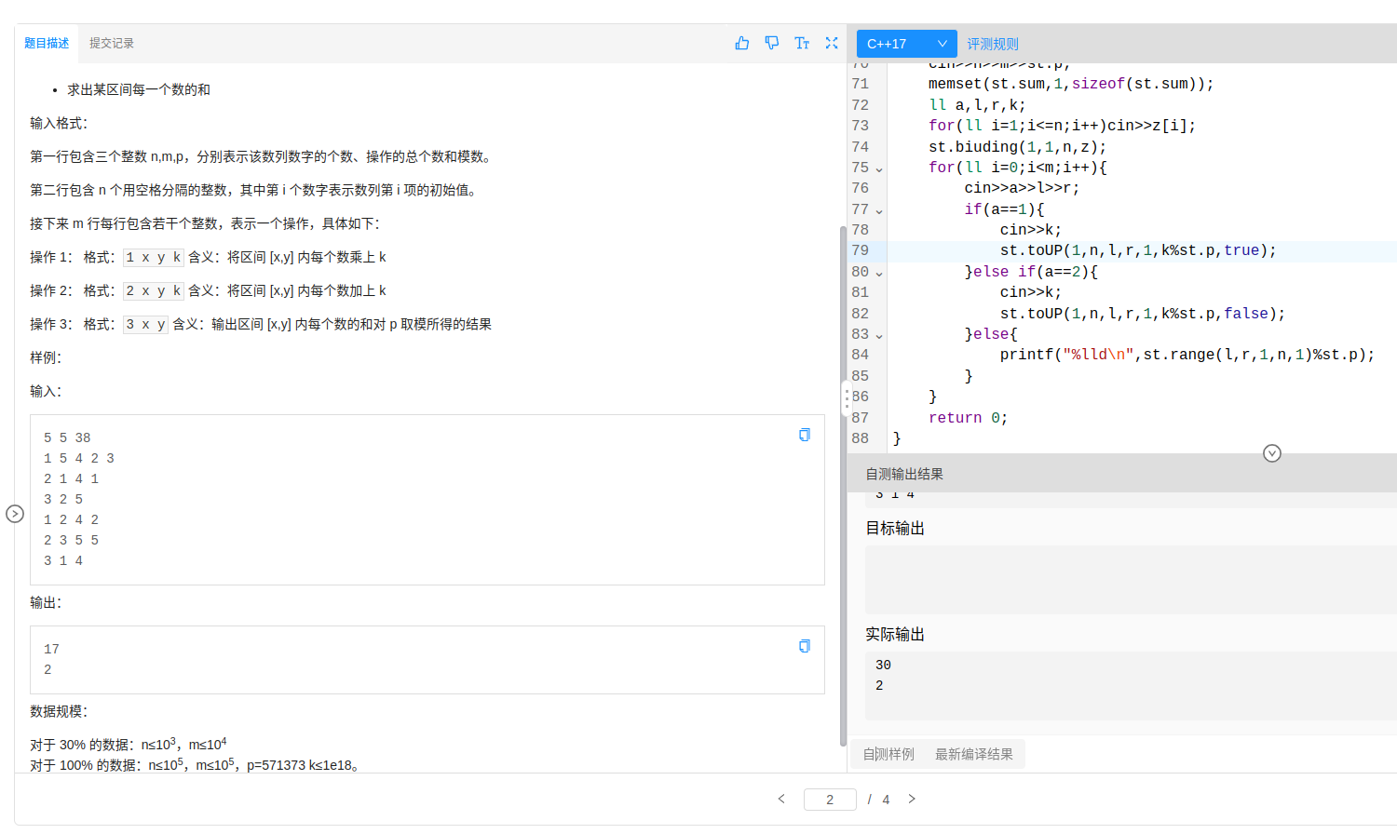Expand the collapsed left sidebar arrow
1397x834 pixels.
click(x=15, y=514)
